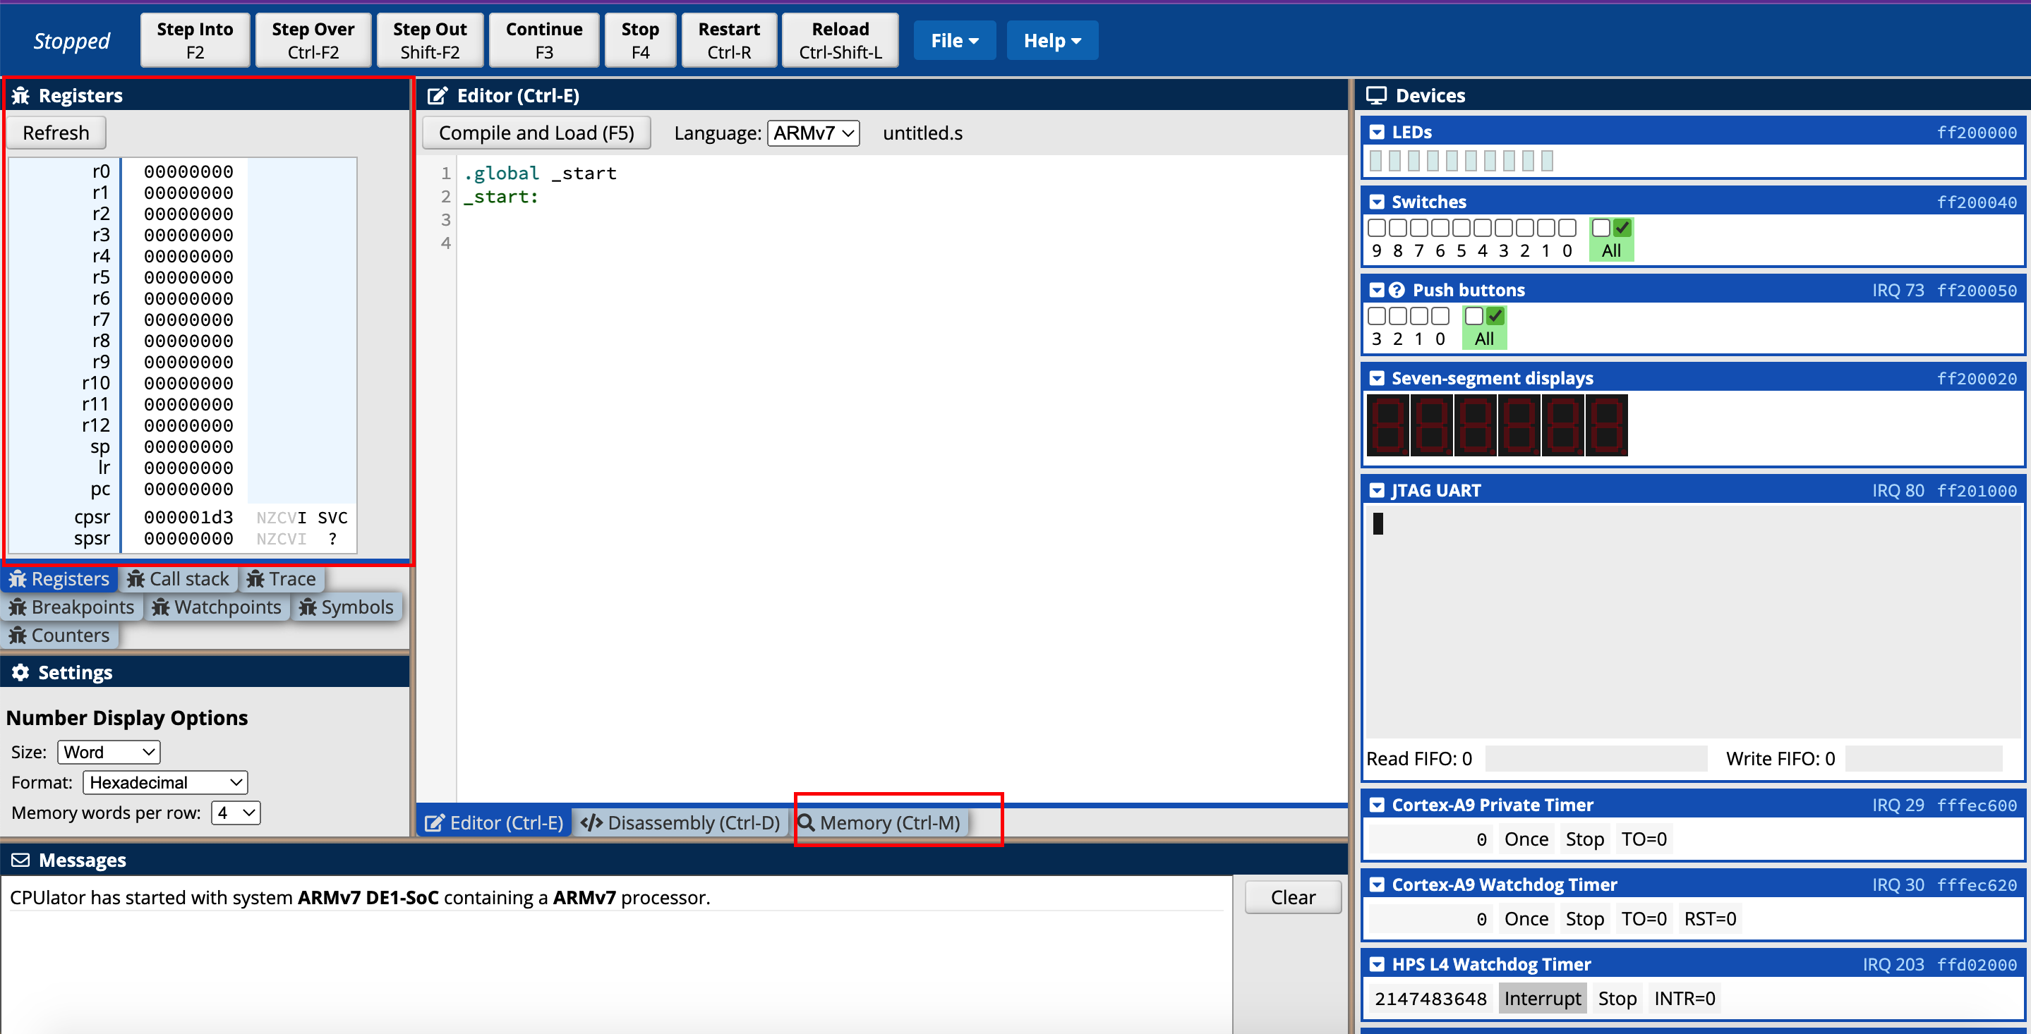2031x1034 pixels.
Task: Click the Compile and Load (F5) button
Action: (x=536, y=133)
